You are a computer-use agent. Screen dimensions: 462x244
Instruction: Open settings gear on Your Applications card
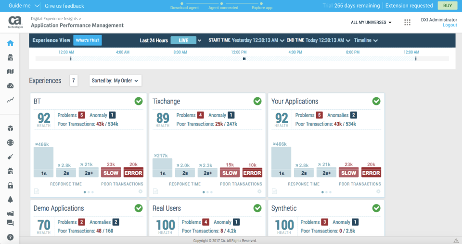pyautogui.click(x=378, y=191)
